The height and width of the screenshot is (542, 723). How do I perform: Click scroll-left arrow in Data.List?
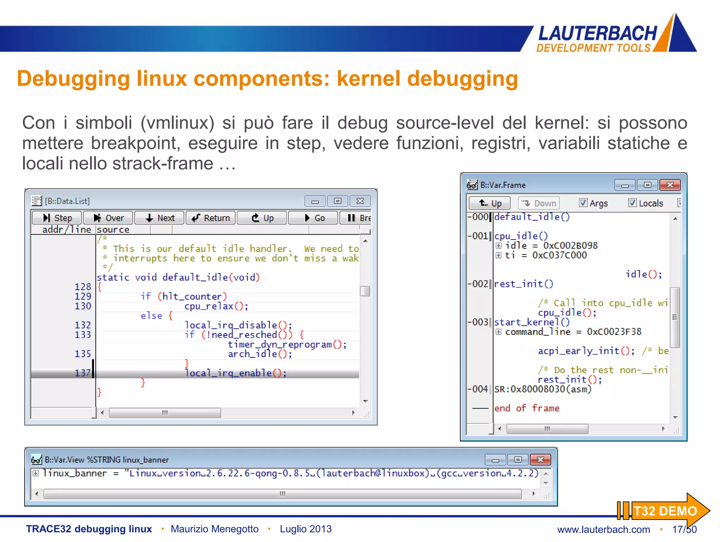tap(102, 412)
